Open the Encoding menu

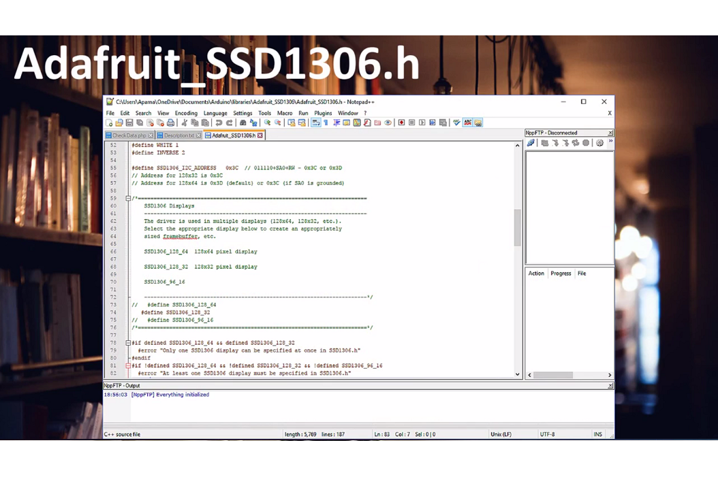coord(186,113)
